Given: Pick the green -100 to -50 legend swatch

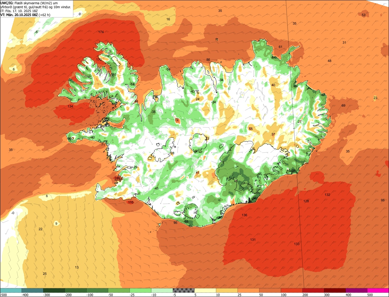Looking at the screenshot, I should click(x=97, y=290).
